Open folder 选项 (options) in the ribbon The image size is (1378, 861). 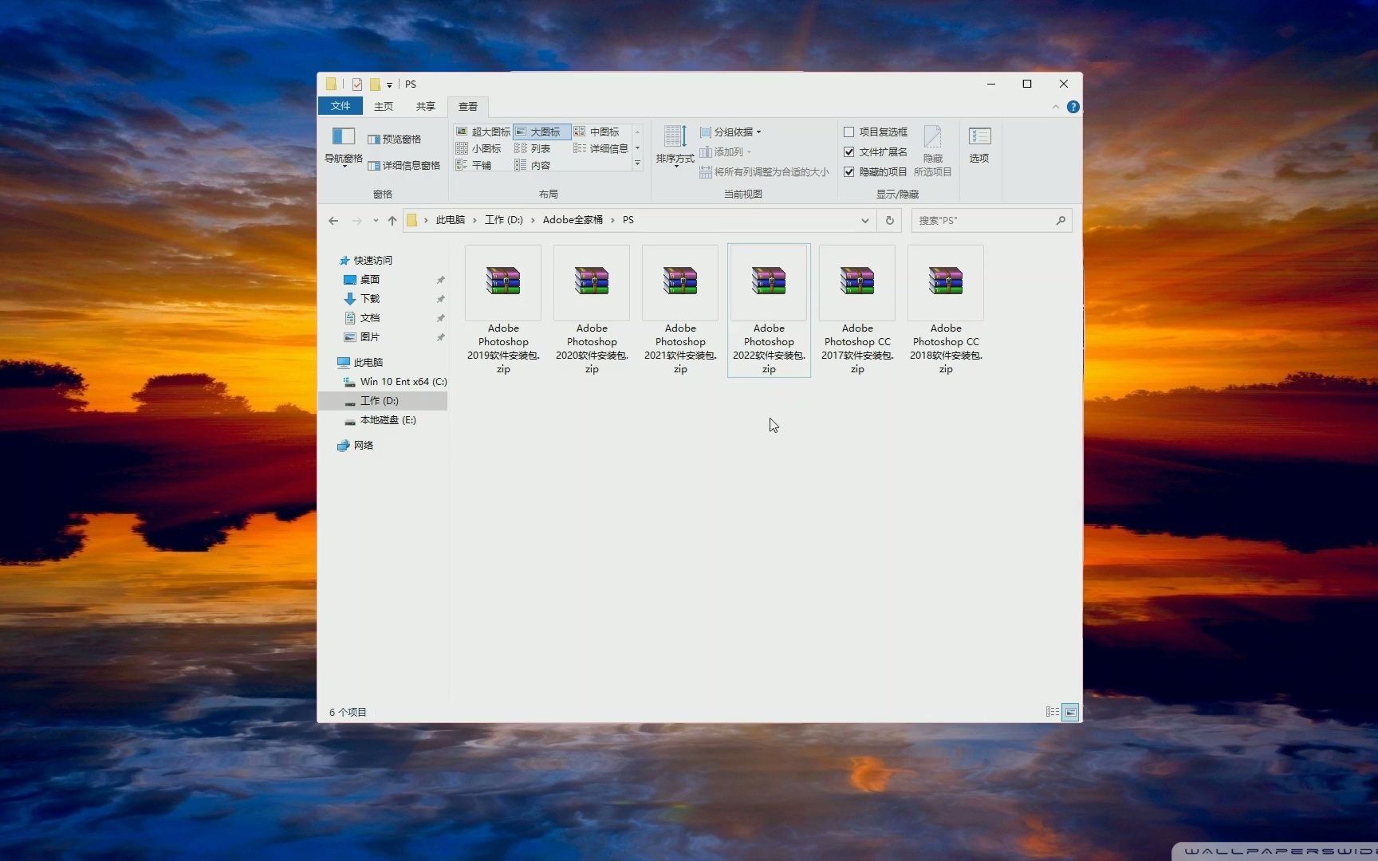[x=979, y=143]
